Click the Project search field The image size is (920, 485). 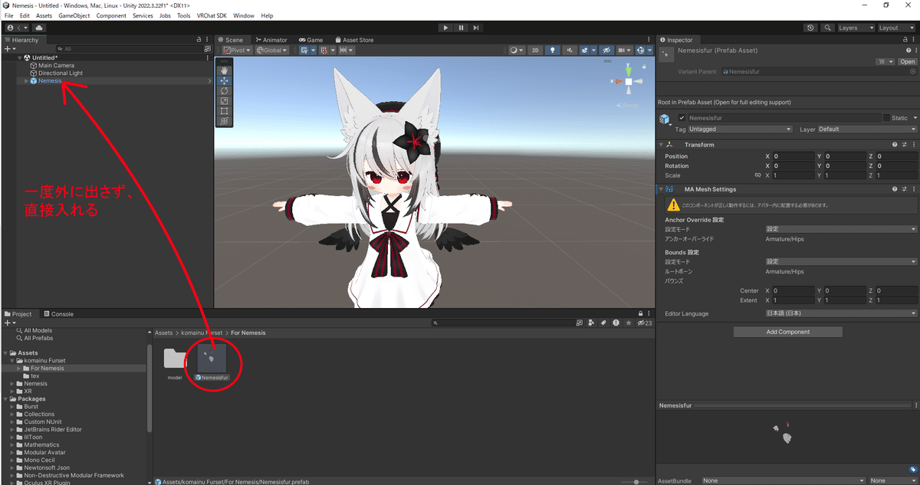click(x=504, y=323)
